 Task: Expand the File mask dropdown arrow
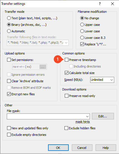(x=87, y=117)
